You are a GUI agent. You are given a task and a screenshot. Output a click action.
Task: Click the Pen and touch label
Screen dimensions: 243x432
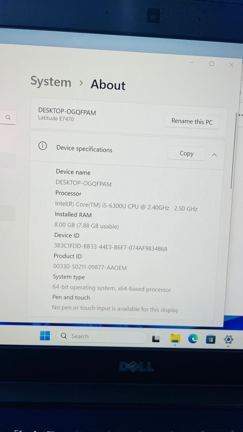71,297
